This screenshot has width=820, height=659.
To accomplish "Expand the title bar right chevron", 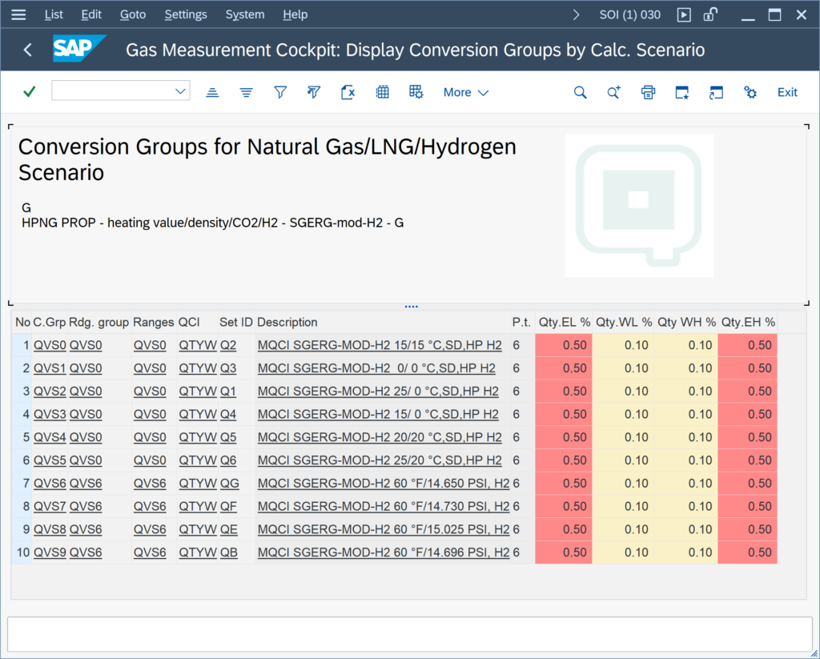I will pos(577,14).
